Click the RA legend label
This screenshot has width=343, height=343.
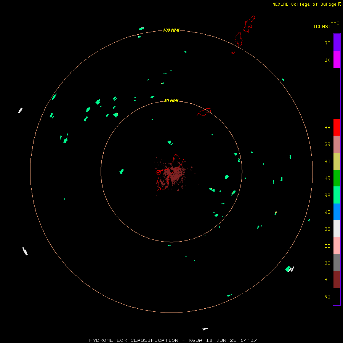click(x=327, y=196)
